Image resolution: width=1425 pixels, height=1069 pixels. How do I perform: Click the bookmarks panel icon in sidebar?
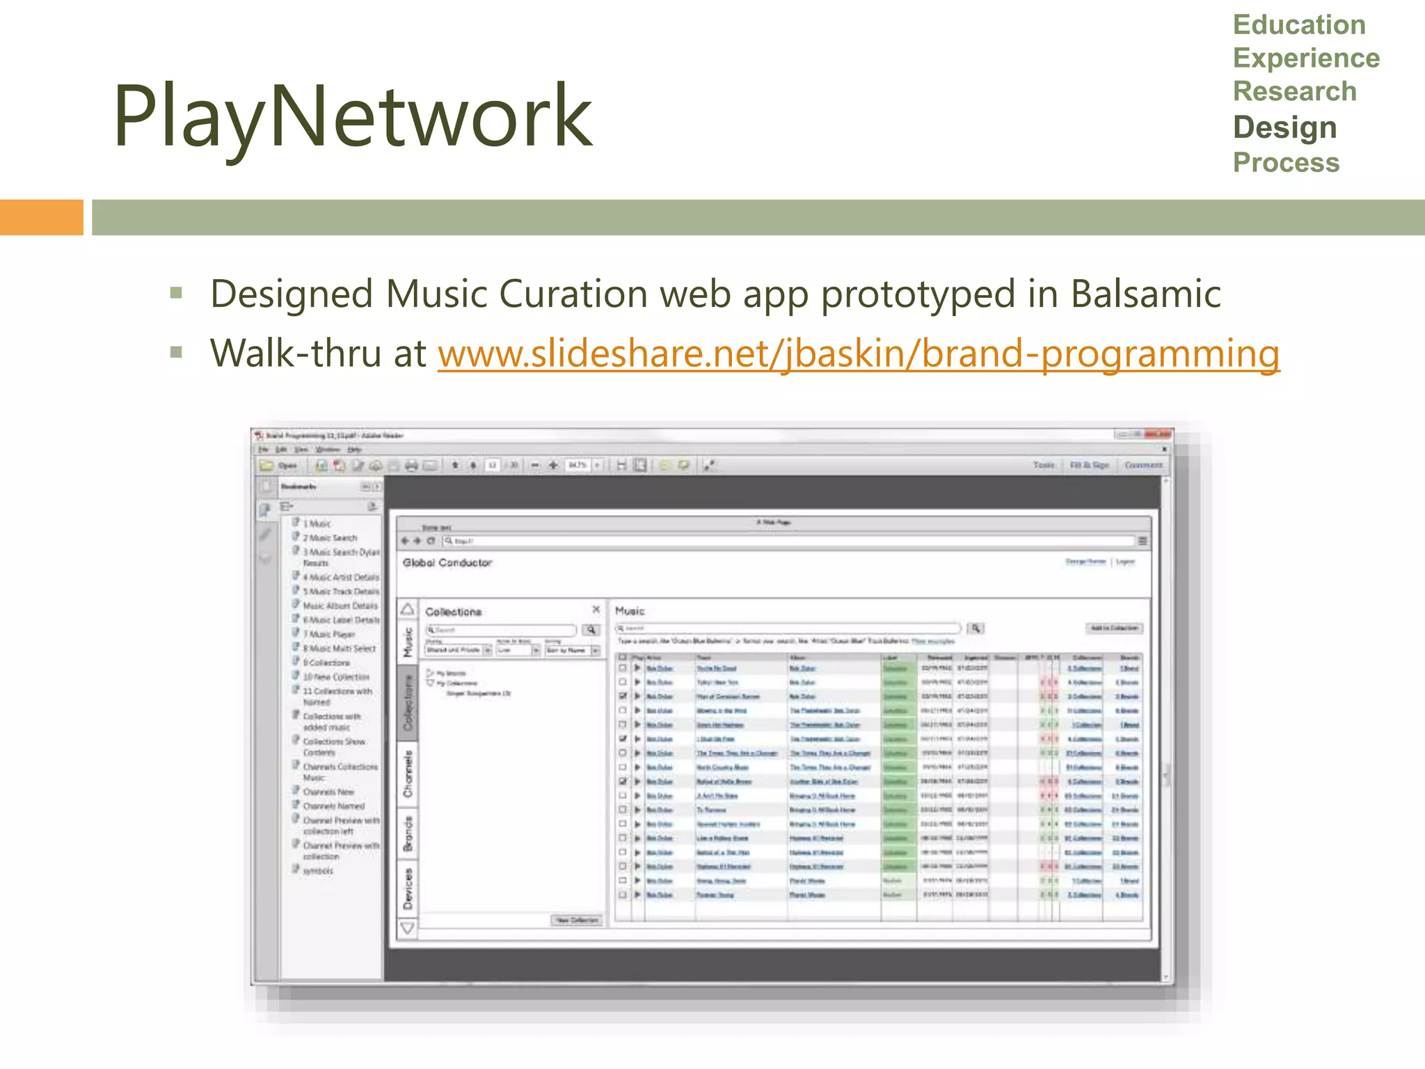265,510
